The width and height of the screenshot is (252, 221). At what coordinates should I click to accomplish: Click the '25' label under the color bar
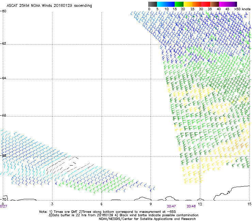pyautogui.click(x=192, y=9)
